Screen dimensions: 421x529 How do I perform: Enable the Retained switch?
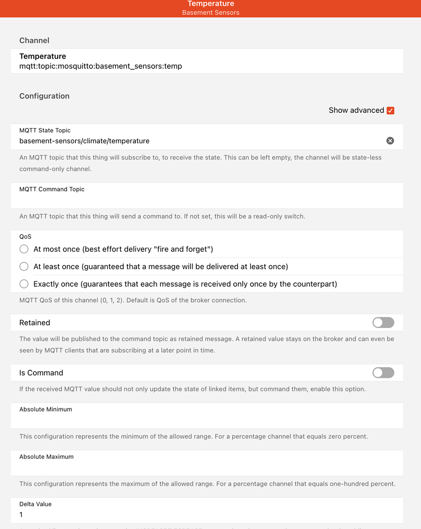coord(383,323)
